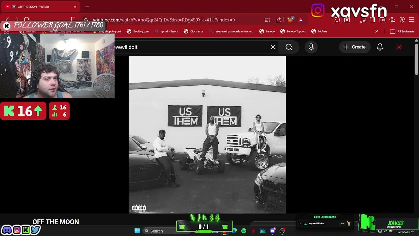Open the Lenovo bookmark
419x236 pixels.
click(267, 31)
